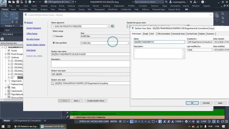Click the Autodesk App Store cart icon

click(191, 2)
